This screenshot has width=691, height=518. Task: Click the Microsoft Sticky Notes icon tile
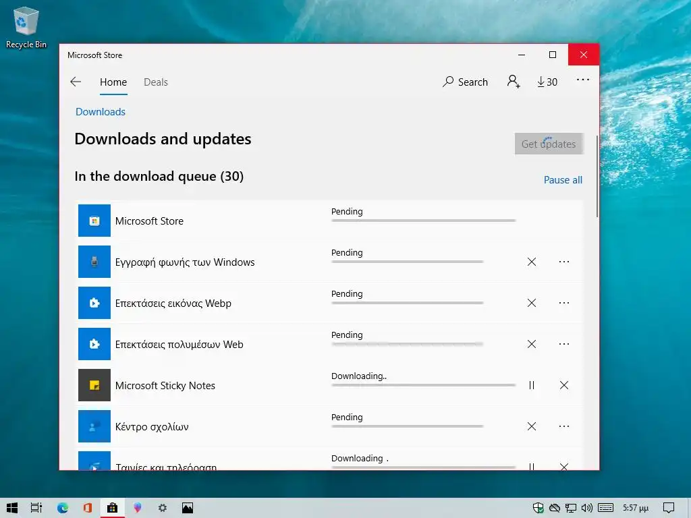click(94, 385)
